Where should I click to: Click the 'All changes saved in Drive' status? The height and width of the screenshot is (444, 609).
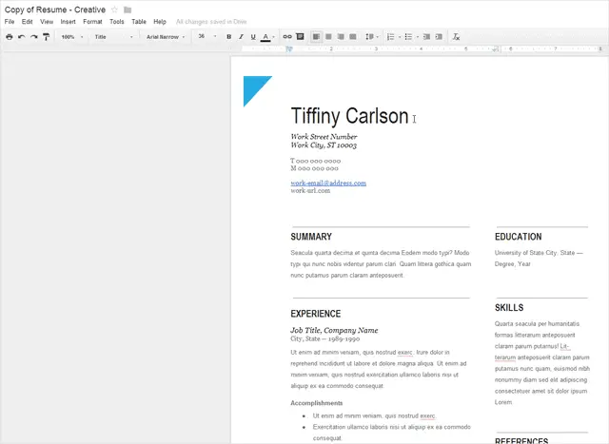pyautogui.click(x=211, y=22)
